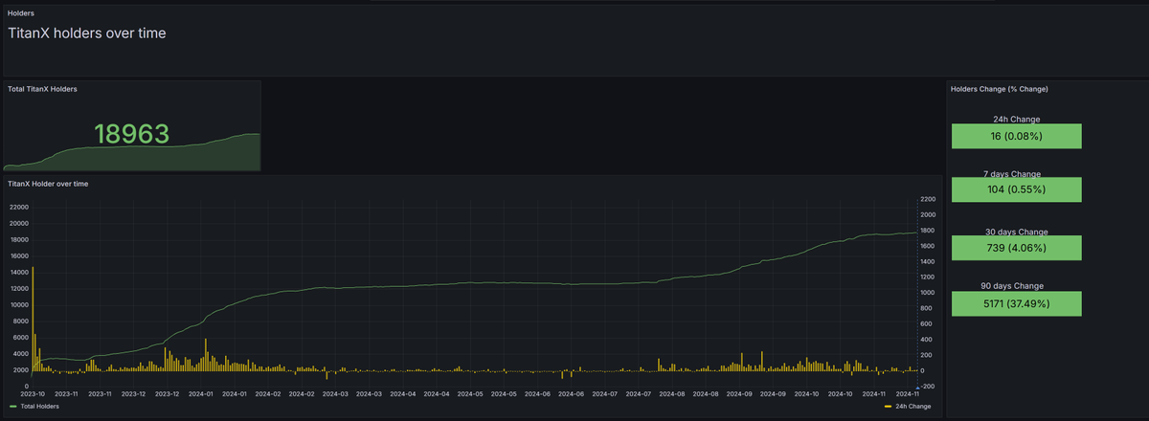1149x421 pixels.
Task: Click the 30 days Change label
Action: (1016, 232)
